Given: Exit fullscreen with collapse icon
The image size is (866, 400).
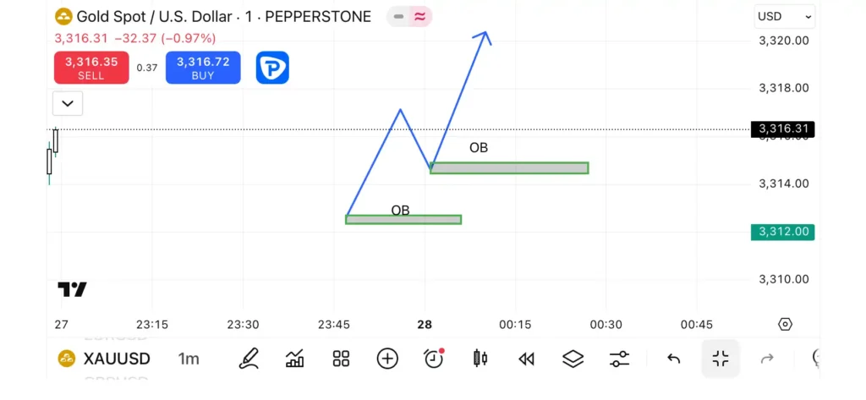Looking at the screenshot, I should (x=721, y=359).
